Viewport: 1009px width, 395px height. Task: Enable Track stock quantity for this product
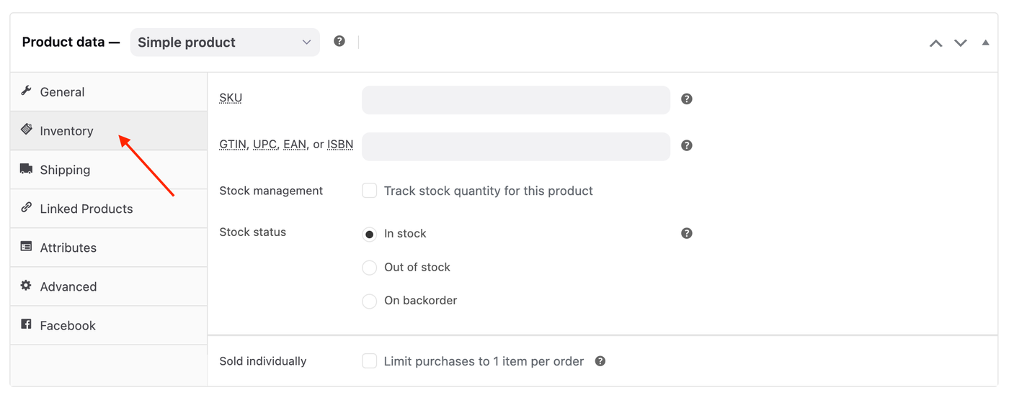point(370,191)
